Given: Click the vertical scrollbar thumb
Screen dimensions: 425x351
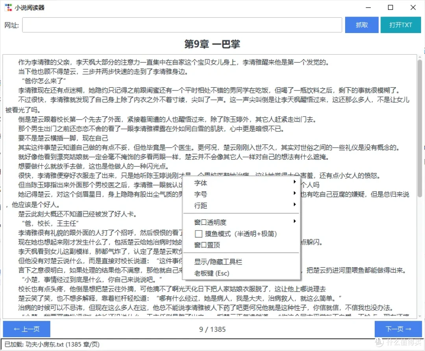Looking at the screenshot, I should pyautogui.click(x=419, y=128).
